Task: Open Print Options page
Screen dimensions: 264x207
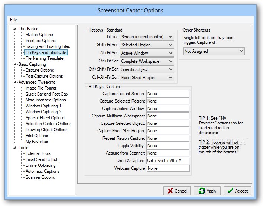Action: [x=37, y=136]
